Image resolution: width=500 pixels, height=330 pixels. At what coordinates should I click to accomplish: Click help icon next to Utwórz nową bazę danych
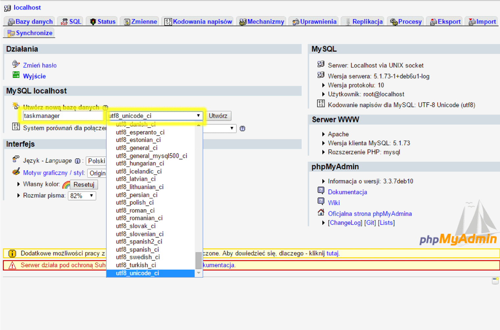pyautogui.click(x=105, y=107)
